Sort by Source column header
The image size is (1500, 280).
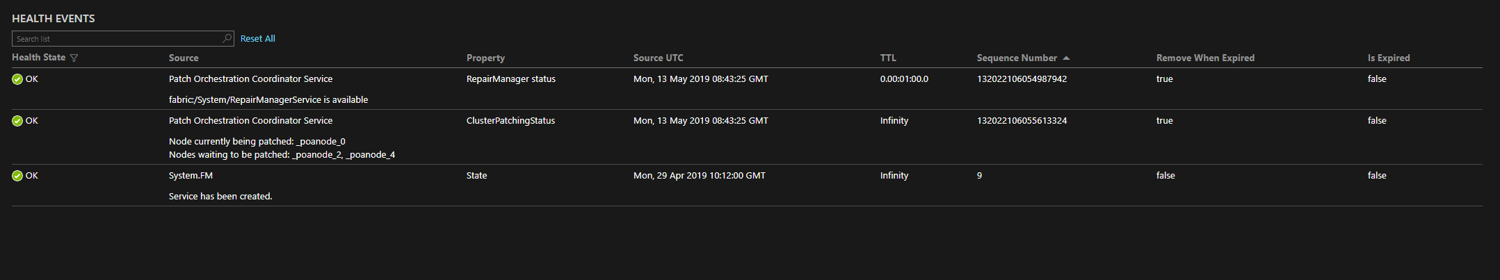pyautogui.click(x=184, y=58)
